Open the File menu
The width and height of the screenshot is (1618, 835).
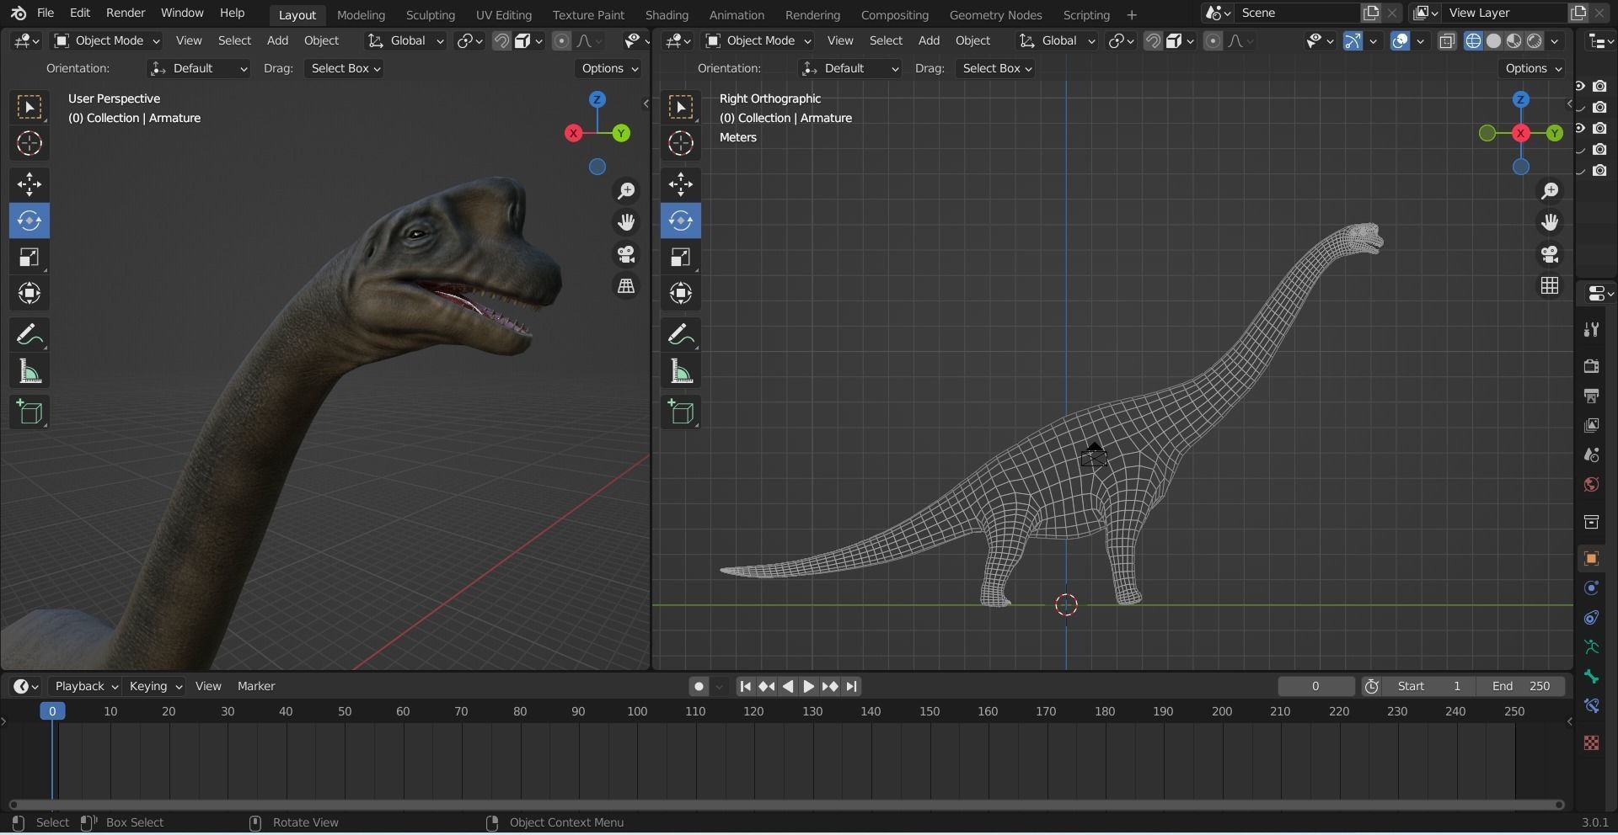pyautogui.click(x=46, y=13)
